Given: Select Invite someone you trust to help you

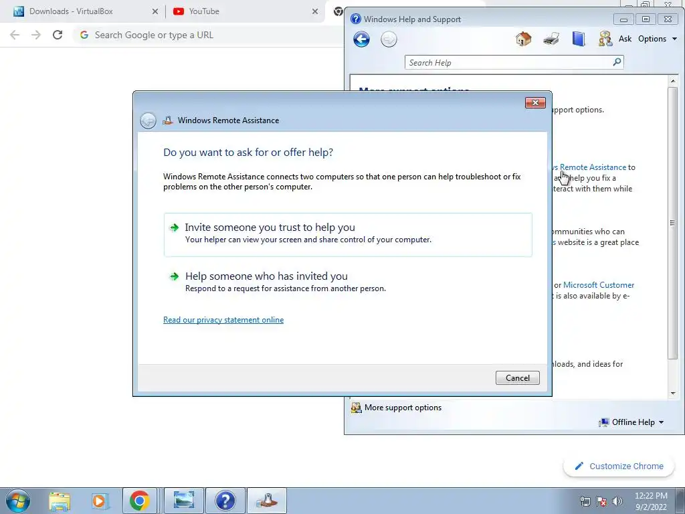Looking at the screenshot, I should pos(348,235).
